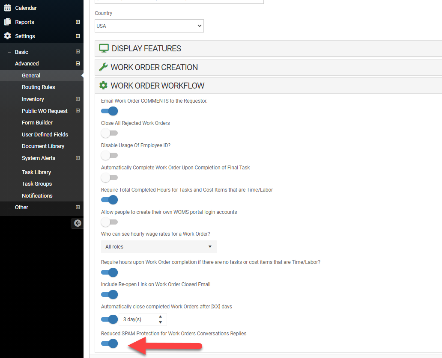Expand the Reports menu plus icon

tap(78, 22)
